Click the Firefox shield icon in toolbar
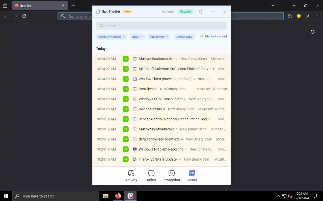The image size is (323, 201). (299, 16)
